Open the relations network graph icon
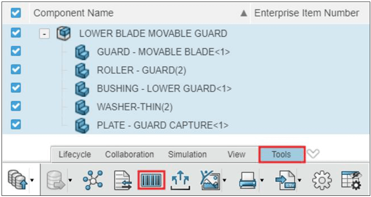371x197 pixels. coord(93,180)
